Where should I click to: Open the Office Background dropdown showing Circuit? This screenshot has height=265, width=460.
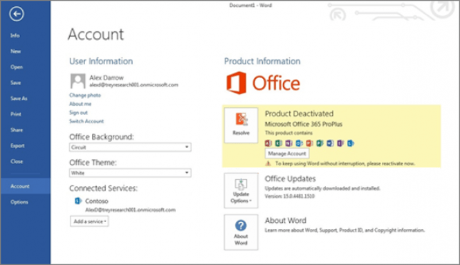(x=130, y=147)
